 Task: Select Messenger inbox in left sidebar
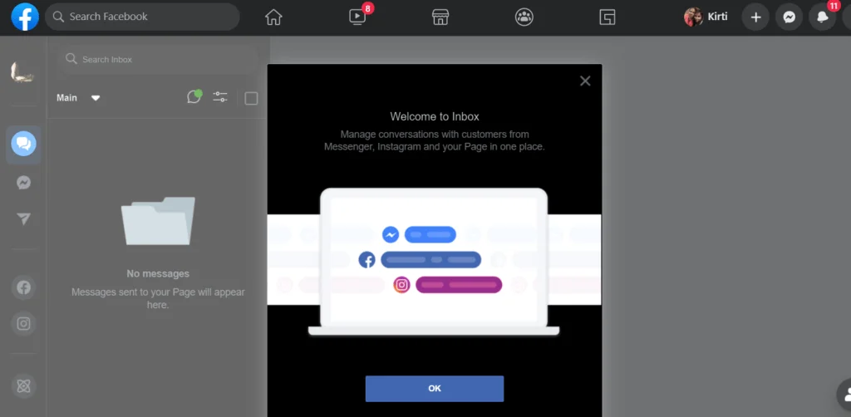tap(24, 183)
